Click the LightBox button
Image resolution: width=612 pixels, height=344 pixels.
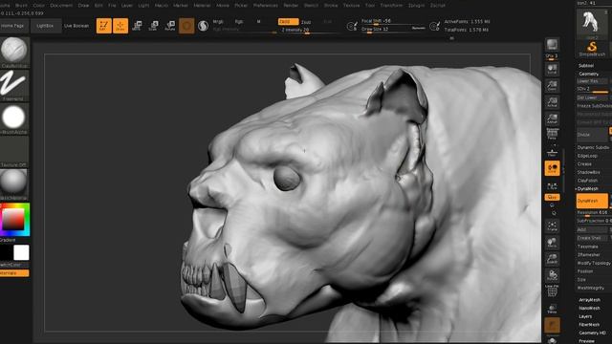click(45, 26)
